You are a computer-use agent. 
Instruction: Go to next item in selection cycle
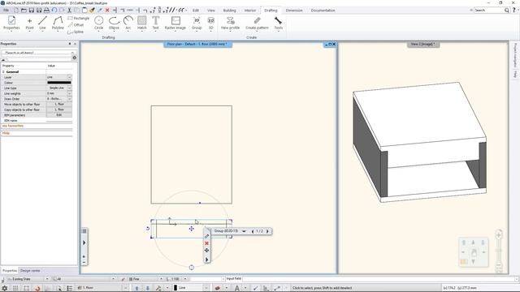pyautogui.click(x=267, y=231)
